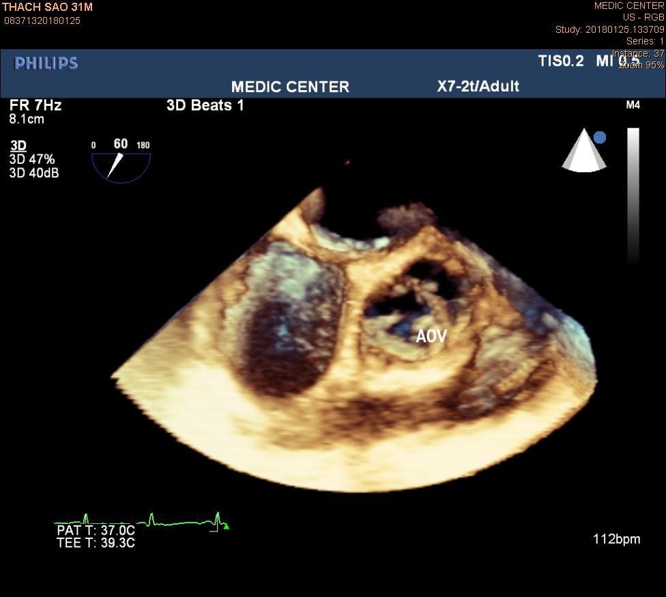
Task: Select the M4 map label
Action: [633, 106]
